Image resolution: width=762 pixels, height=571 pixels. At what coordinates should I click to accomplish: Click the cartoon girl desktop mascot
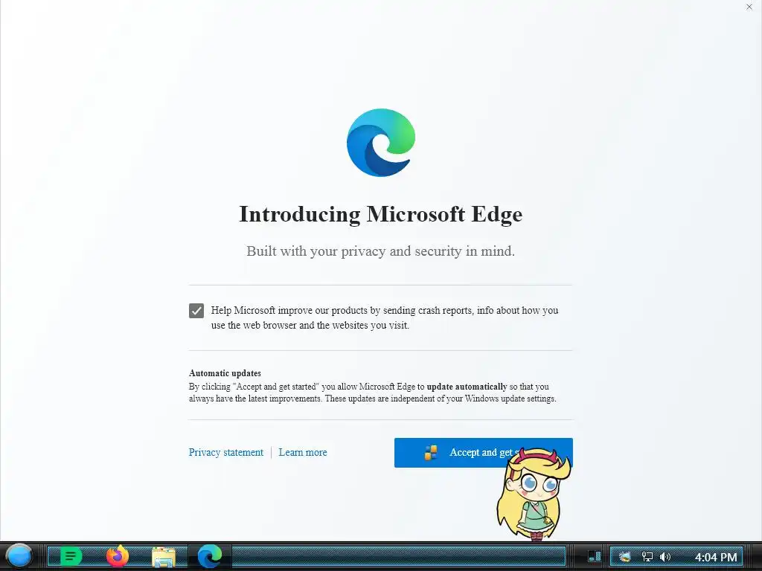[533, 494]
